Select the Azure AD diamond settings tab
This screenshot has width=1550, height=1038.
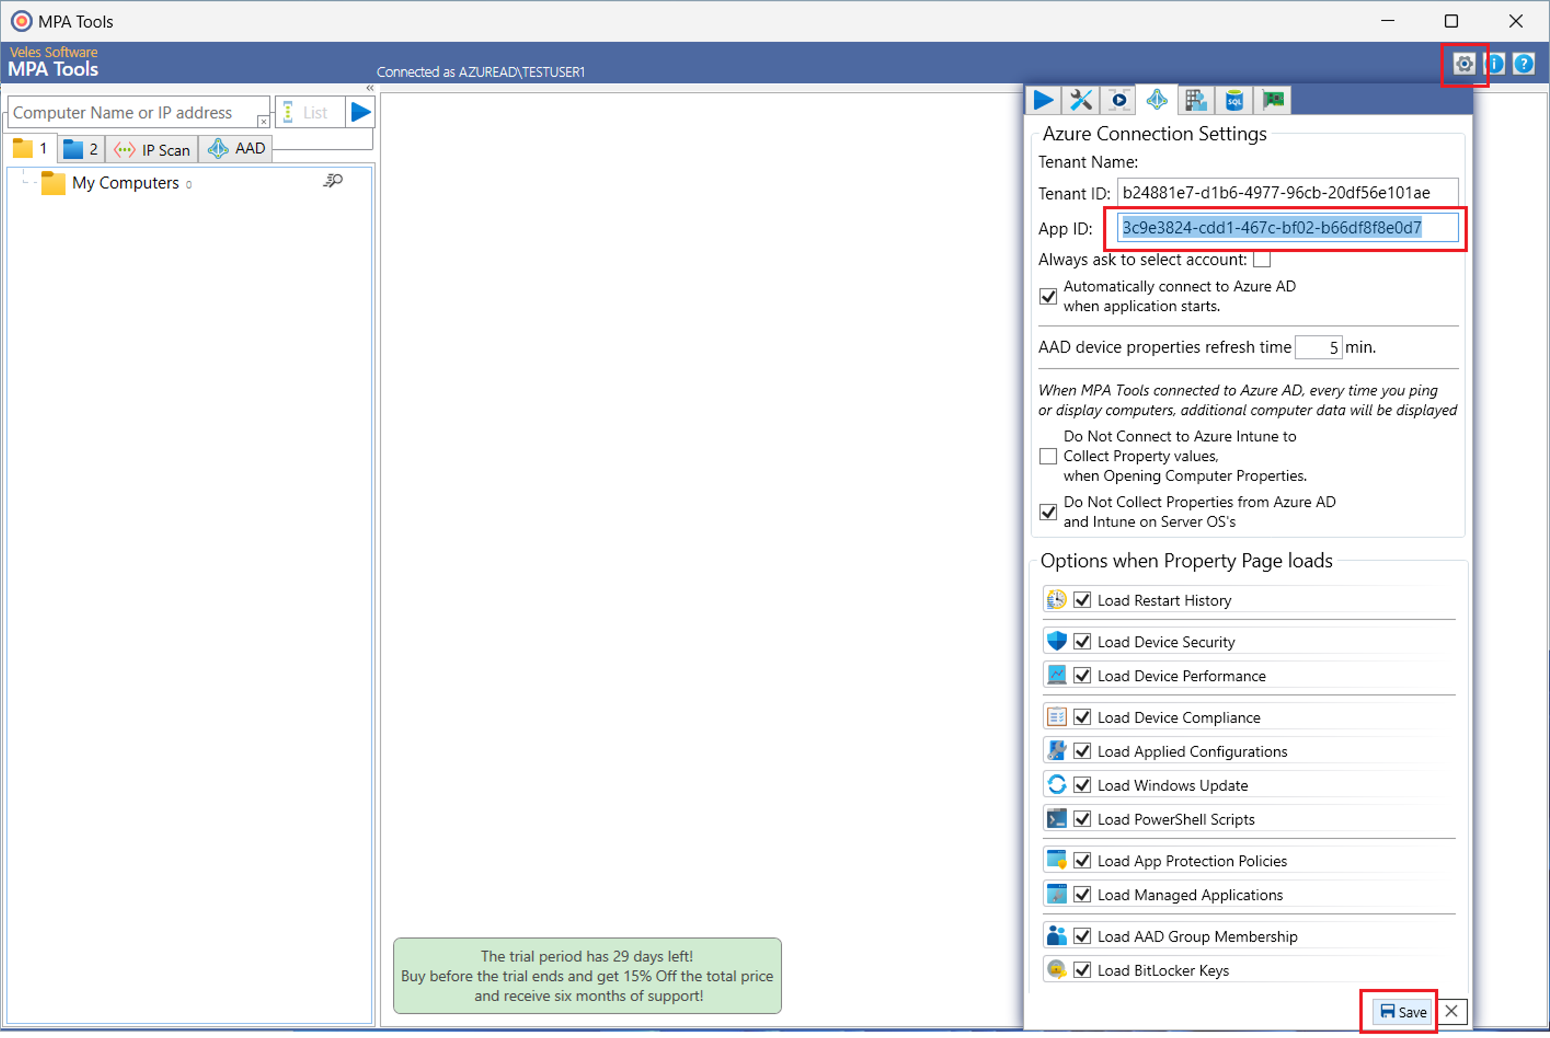click(1157, 100)
